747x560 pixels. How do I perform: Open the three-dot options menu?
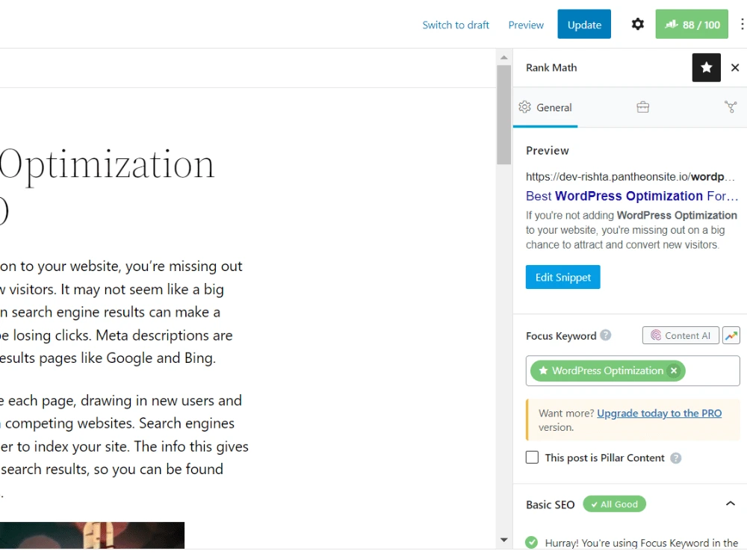pos(742,25)
